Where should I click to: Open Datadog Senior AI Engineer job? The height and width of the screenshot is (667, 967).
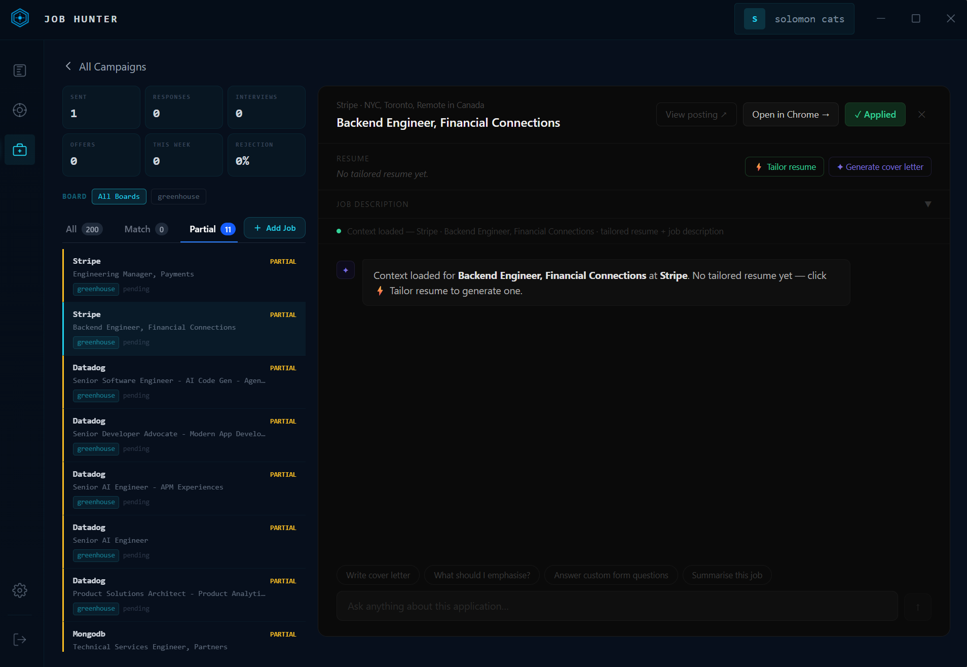[184, 542]
